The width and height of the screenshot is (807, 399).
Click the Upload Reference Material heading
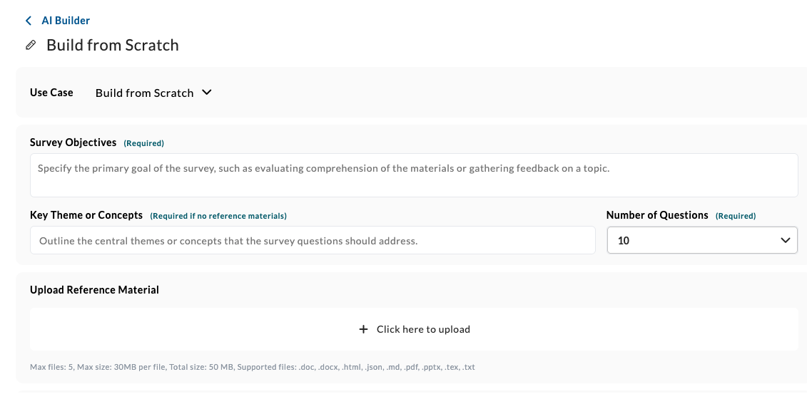[94, 290]
